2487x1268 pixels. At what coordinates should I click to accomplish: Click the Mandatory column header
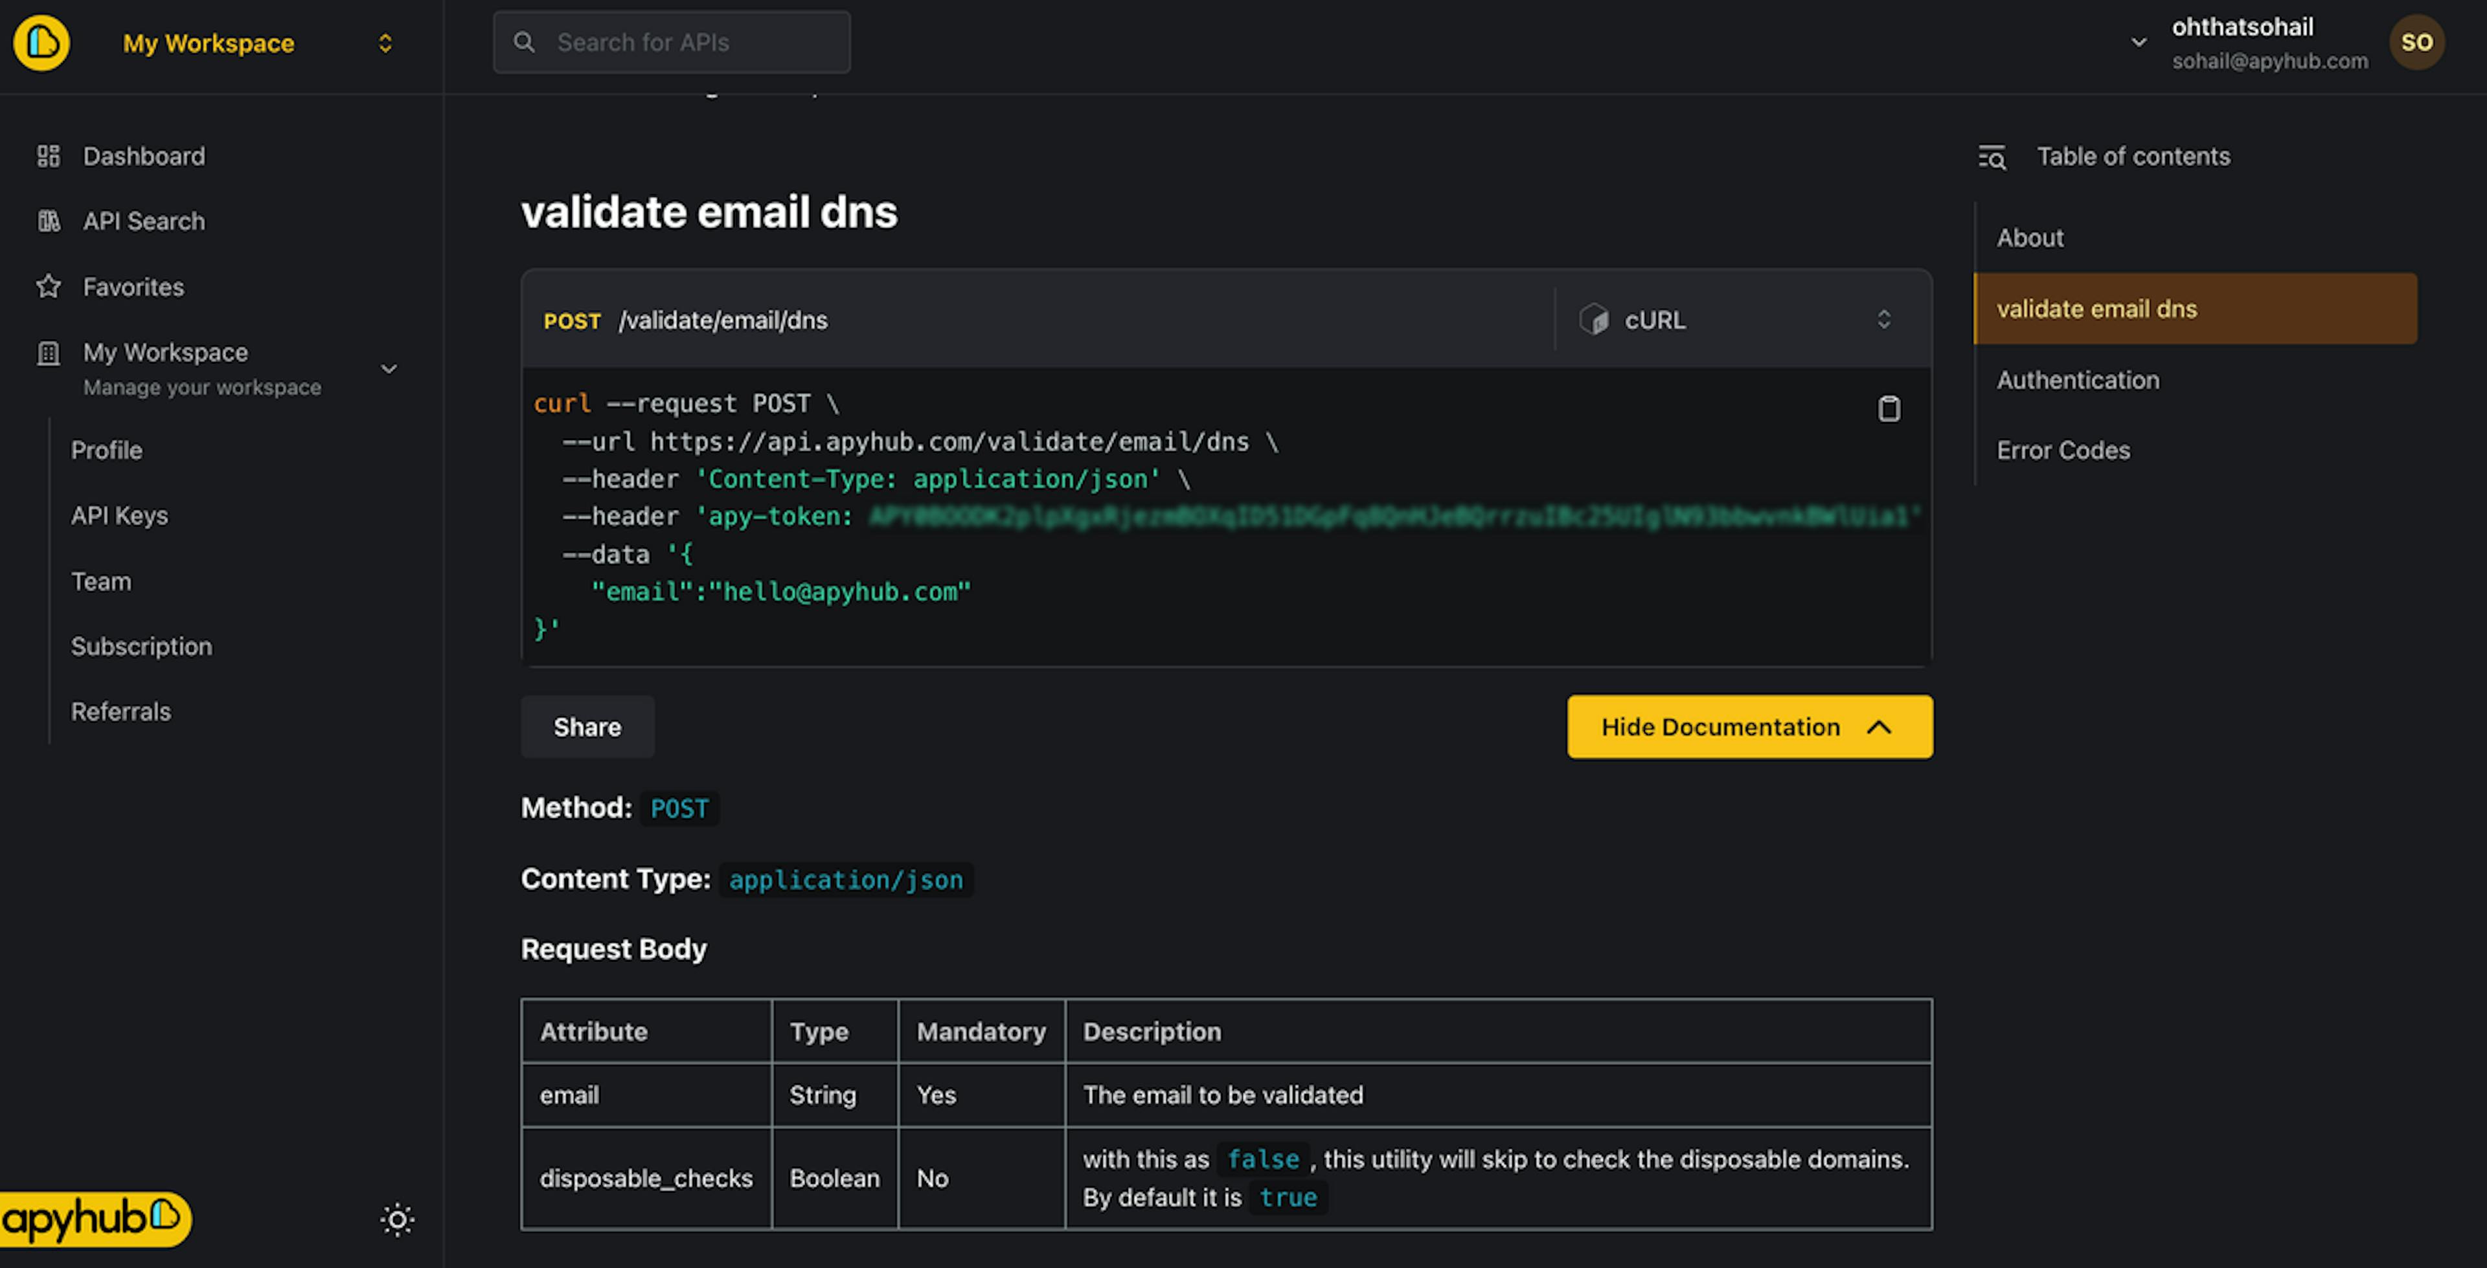981,1032
